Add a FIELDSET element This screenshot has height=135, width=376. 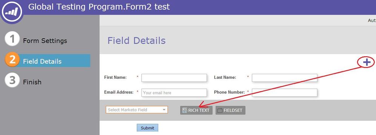point(231,110)
